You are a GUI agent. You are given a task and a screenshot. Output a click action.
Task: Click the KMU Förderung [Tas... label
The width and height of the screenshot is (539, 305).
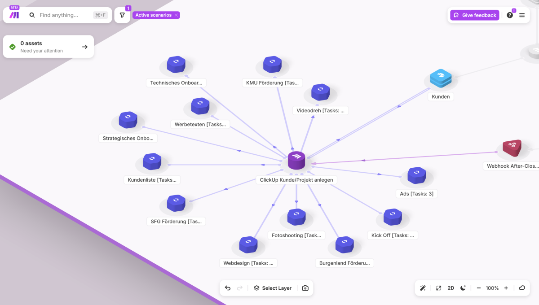click(272, 83)
